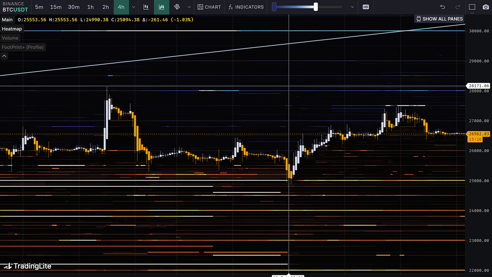Select the 15m timeframe
The height and width of the screenshot is (277, 492).
point(56,7)
